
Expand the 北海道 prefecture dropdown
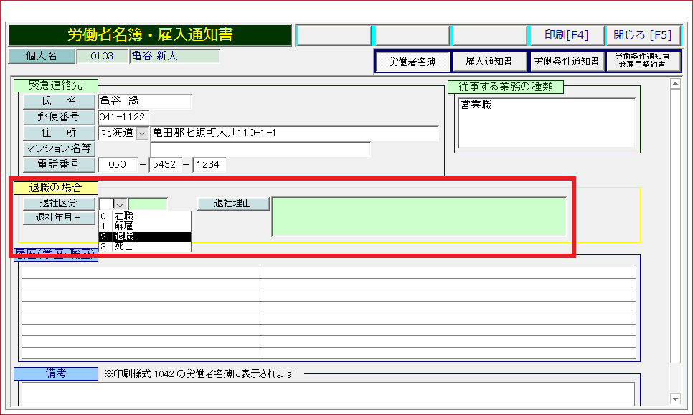142,133
